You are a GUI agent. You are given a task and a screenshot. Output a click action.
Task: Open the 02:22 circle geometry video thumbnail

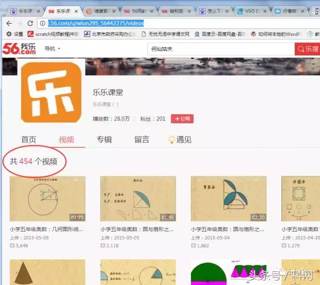[47, 199]
